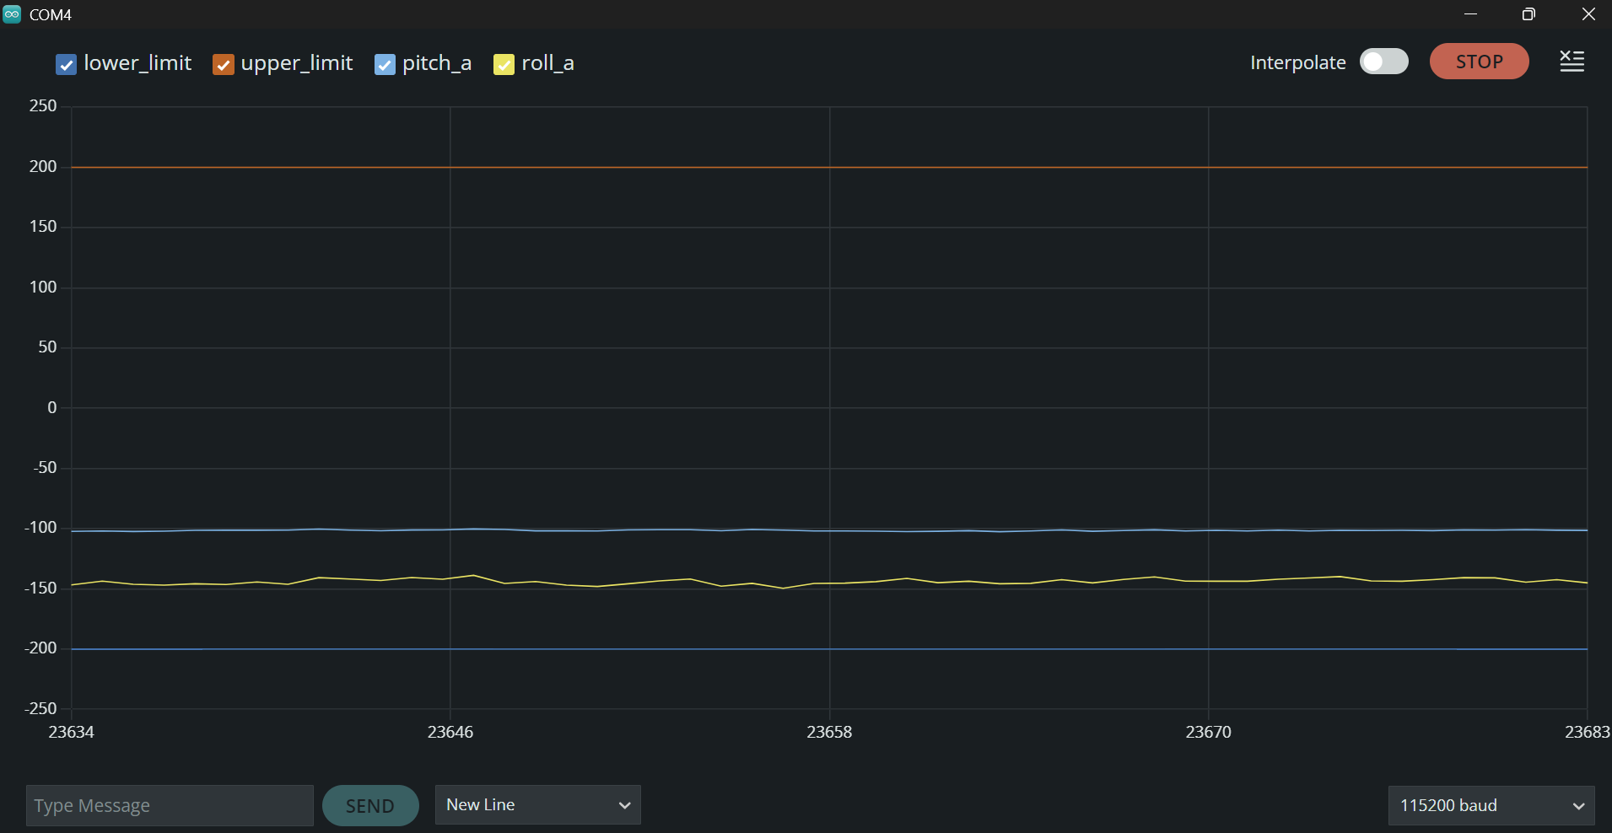This screenshot has width=1612, height=833.
Task: Click the y-axis label 0
Action: [52, 407]
